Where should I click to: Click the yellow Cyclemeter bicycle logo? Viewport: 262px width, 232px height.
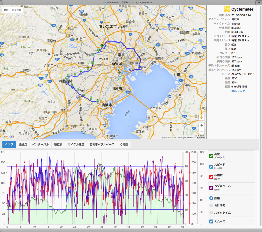(227, 9)
